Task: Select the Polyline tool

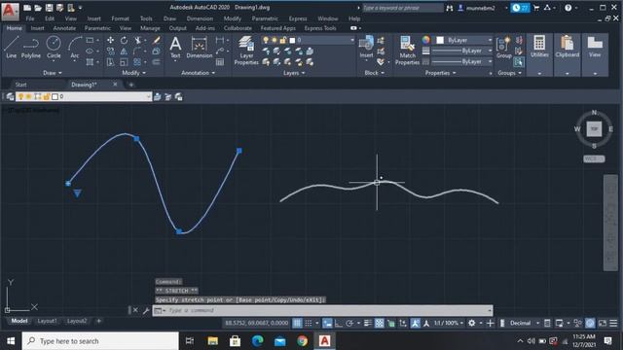Action: pos(30,48)
